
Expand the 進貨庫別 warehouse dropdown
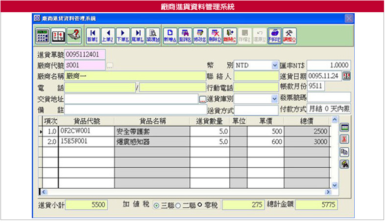274,98
